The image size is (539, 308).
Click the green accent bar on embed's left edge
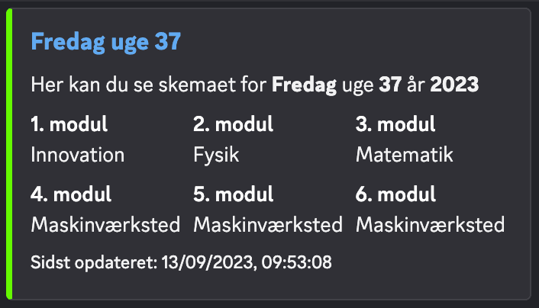coord(9,154)
